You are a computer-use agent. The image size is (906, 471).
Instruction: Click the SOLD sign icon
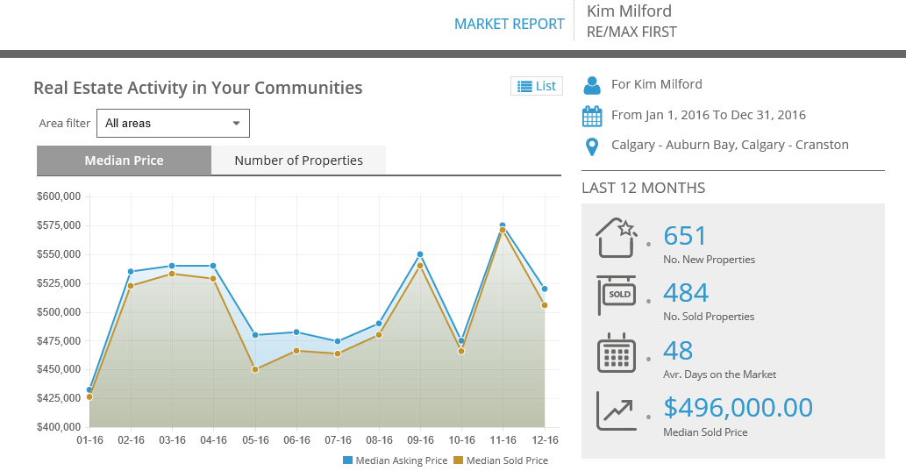tap(617, 296)
